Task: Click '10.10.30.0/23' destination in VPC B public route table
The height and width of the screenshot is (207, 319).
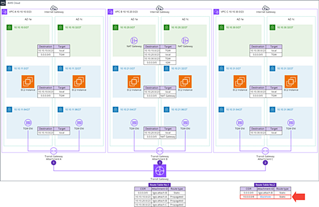Action: coord(152,59)
